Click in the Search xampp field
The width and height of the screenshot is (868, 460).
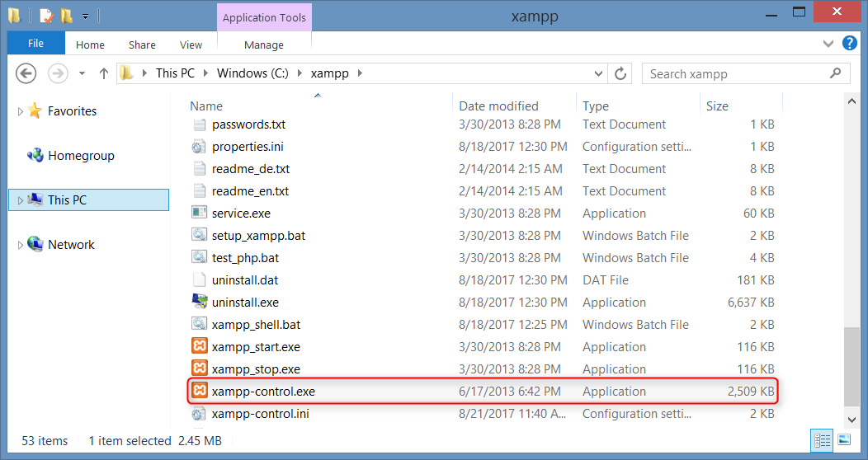pyautogui.click(x=746, y=73)
